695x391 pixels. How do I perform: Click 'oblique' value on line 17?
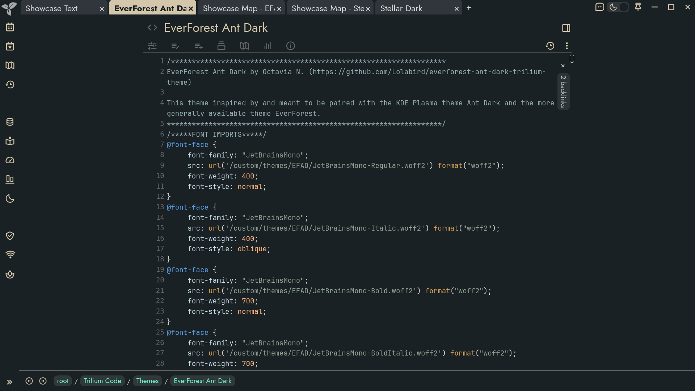pyautogui.click(x=252, y=249)
